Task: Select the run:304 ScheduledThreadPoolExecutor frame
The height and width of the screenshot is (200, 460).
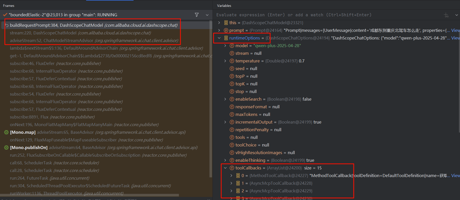Action: pos(90,186)
